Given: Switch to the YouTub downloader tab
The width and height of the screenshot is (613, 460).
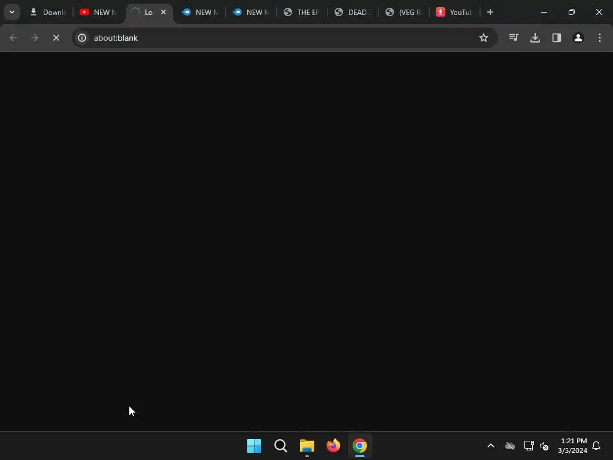Looking at the screenshot, I should tap(454, 12).
